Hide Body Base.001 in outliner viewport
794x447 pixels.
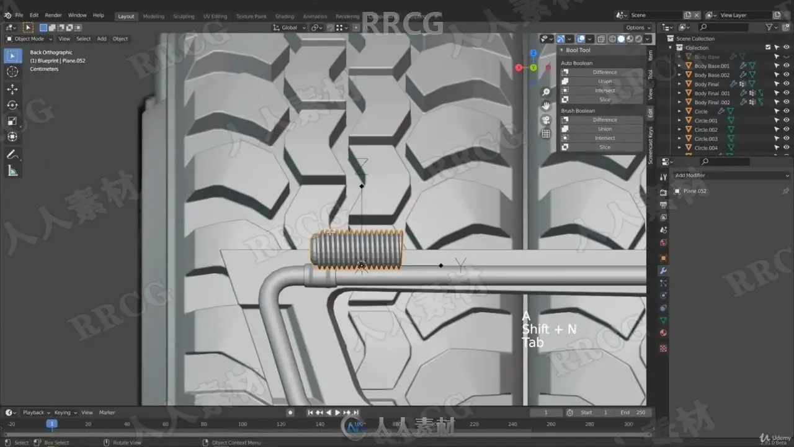787,66
